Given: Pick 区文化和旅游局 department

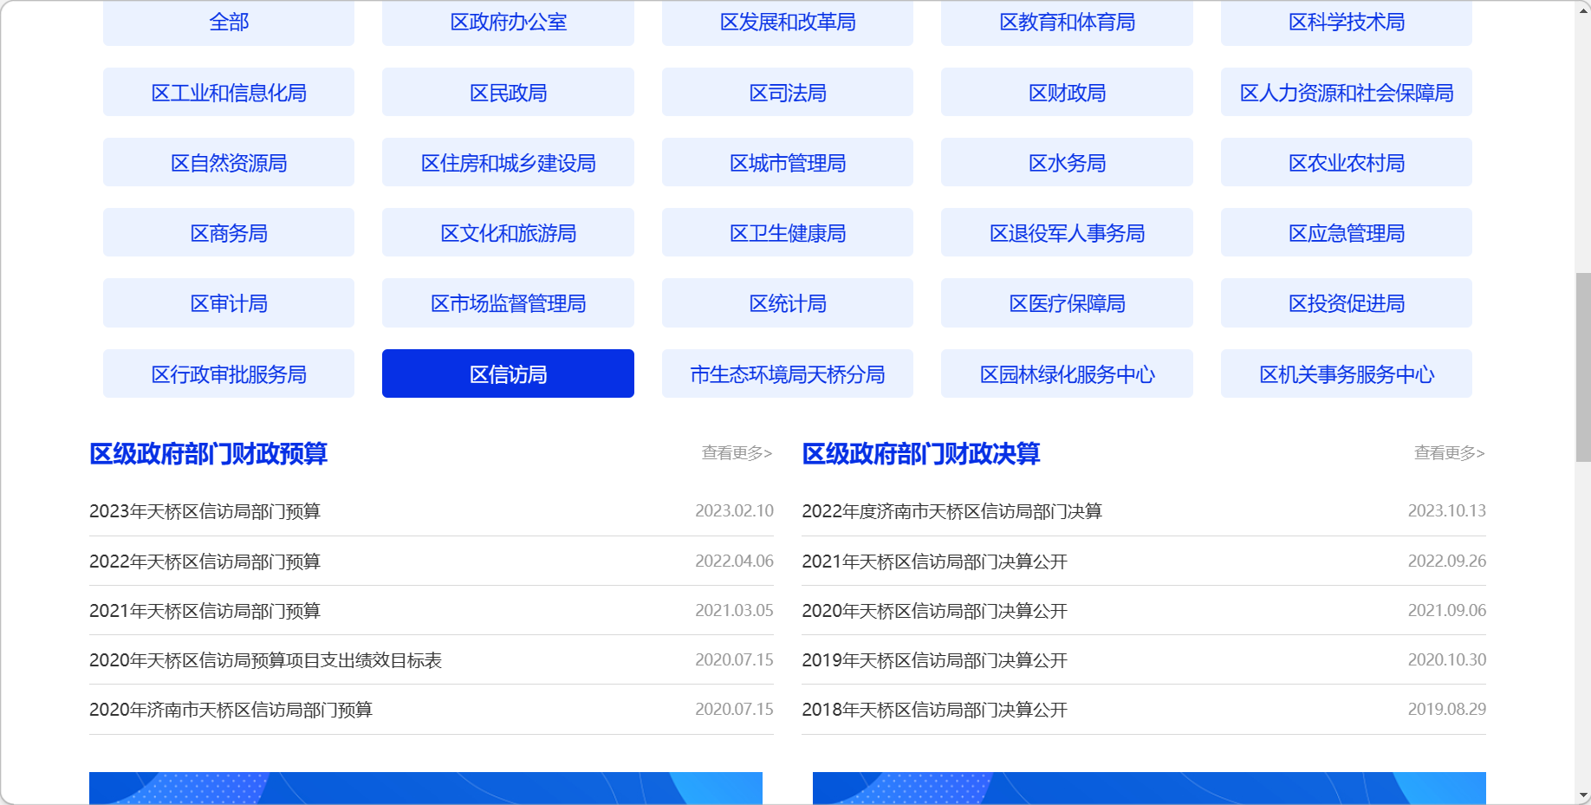Looking at the screenshot, I should 508,232.
